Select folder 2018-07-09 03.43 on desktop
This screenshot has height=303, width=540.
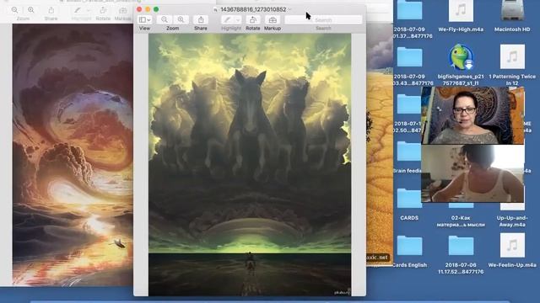[409, 57]
